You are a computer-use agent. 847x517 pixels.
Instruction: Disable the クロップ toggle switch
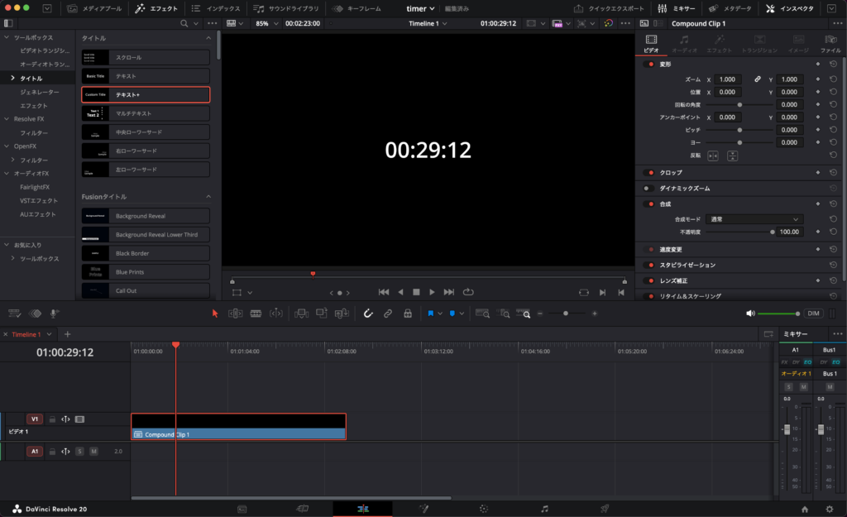[648, 173]
